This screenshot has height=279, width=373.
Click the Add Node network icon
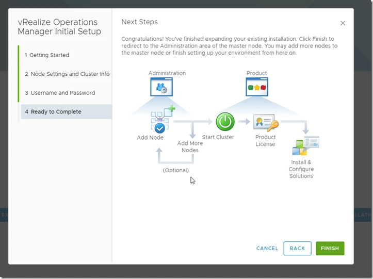[162, 120]
